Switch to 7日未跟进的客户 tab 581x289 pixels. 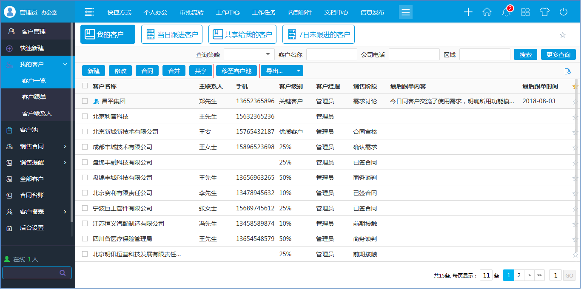pos(319,34)
